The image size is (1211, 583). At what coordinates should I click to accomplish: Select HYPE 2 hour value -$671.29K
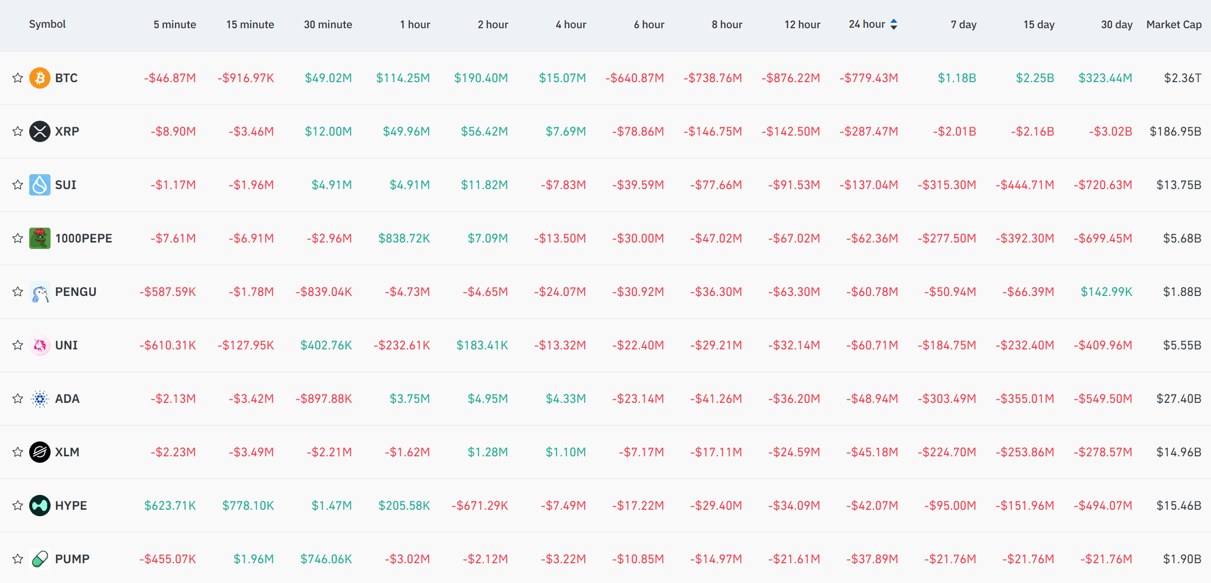pyautogui.click(x=480, y=505)
